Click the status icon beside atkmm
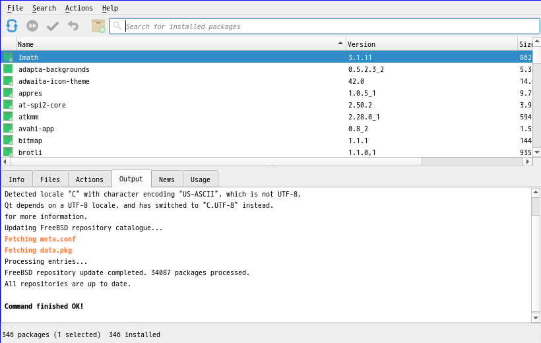This screenshot has width=541, height=343. pos(9,117)
